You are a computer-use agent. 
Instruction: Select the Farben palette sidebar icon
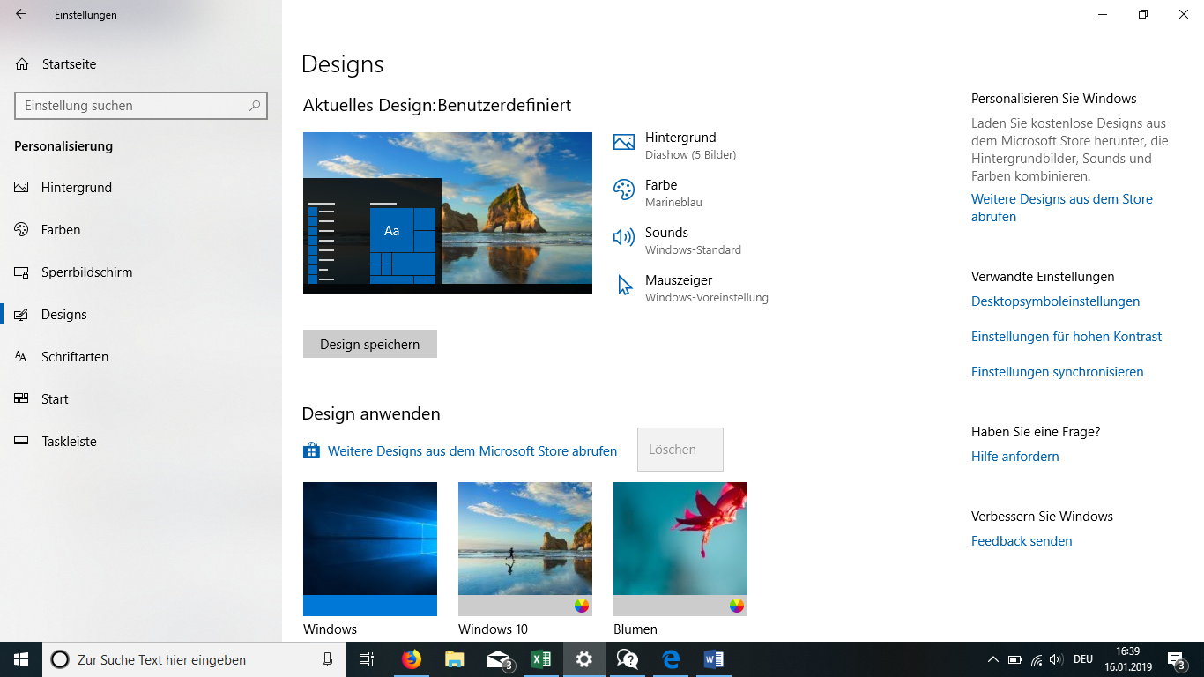click(x=22, y=230)
